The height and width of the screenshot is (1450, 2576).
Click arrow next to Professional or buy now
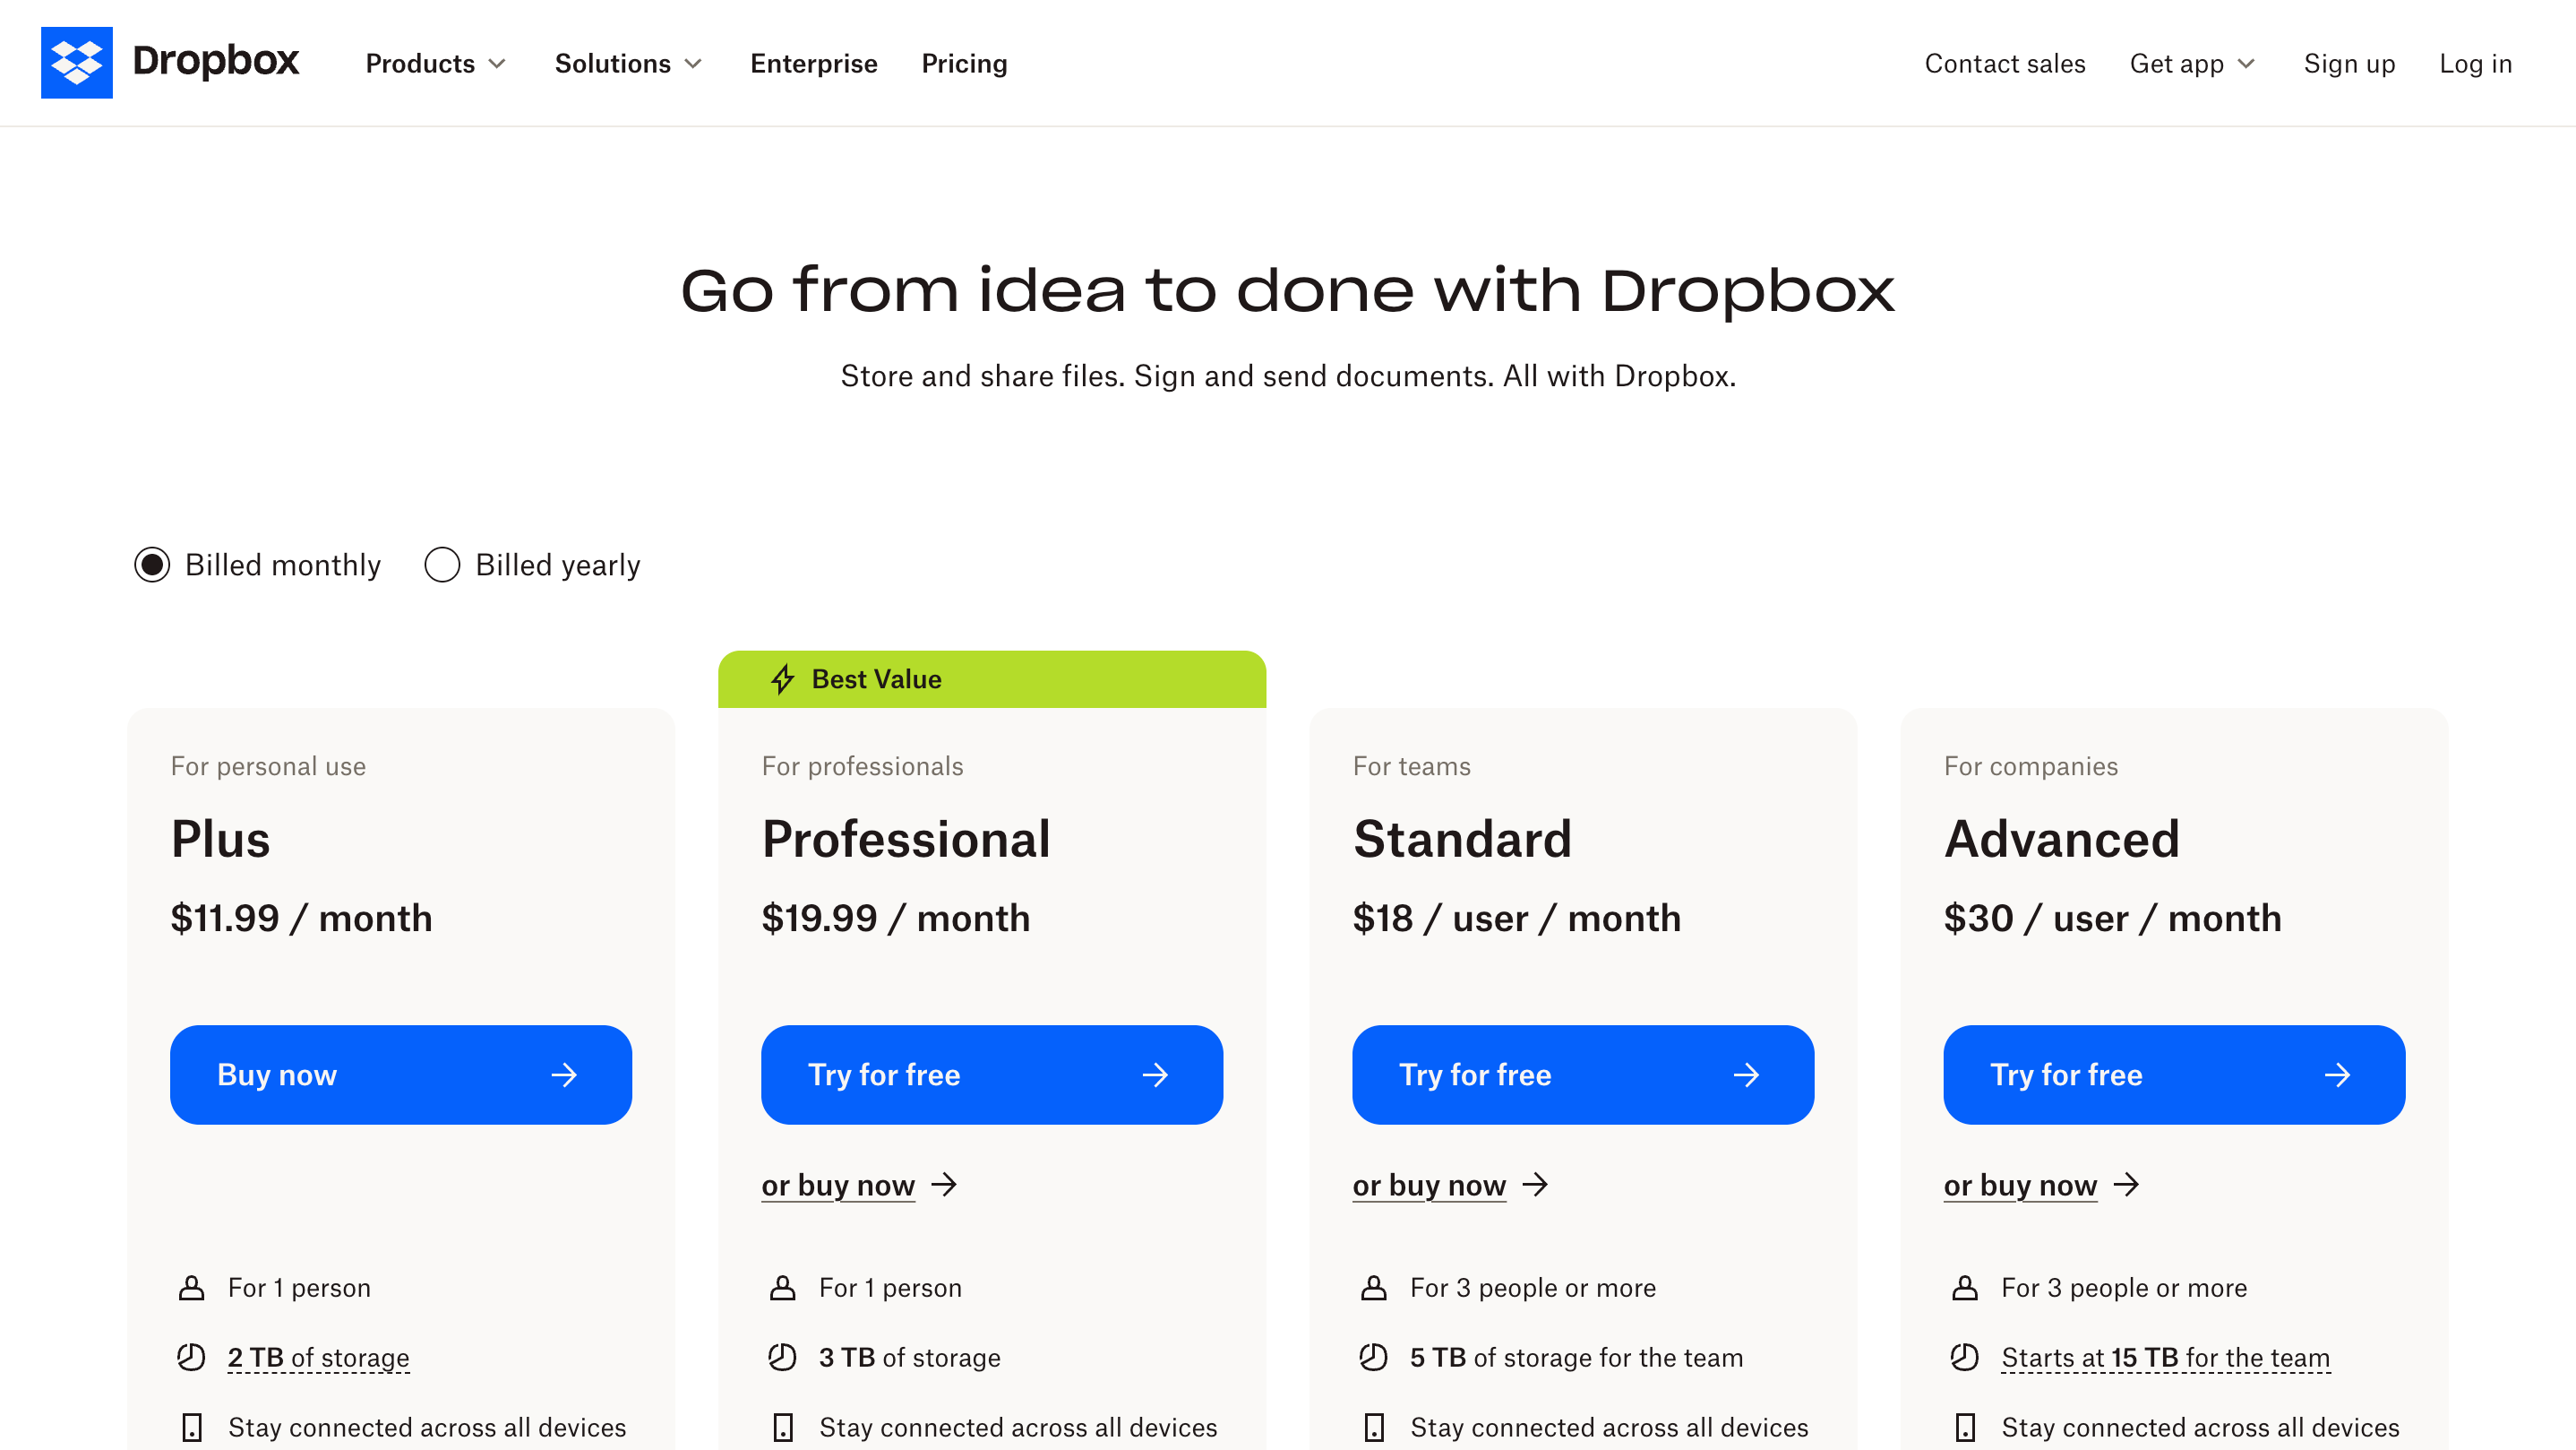pyautogui.click(x=944, y=1185)
